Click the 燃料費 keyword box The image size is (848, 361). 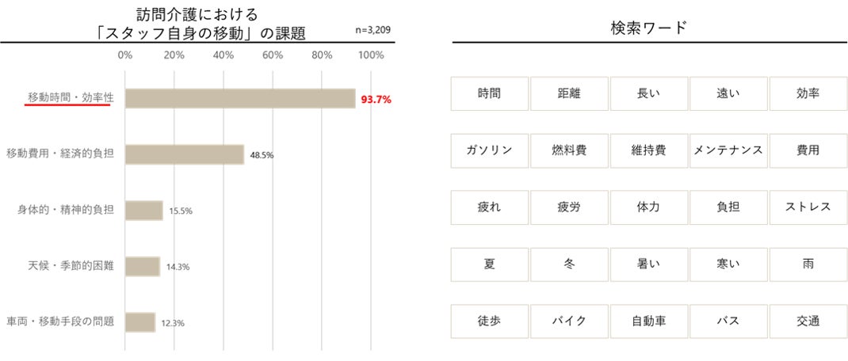569,150
